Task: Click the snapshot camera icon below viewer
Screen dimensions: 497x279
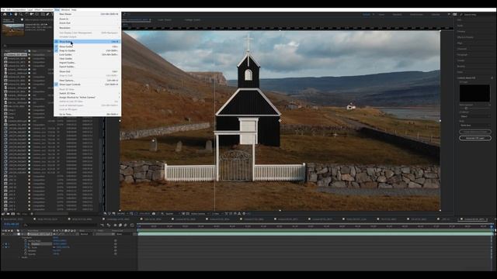Action: 154,214
